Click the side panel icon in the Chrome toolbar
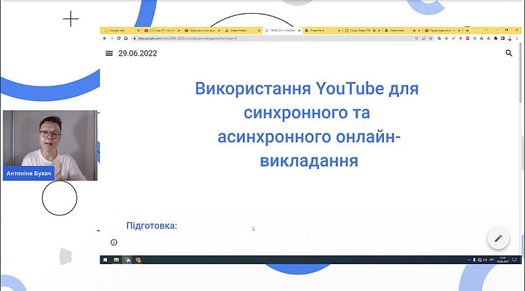525x291 pixels. coord(503,39)
